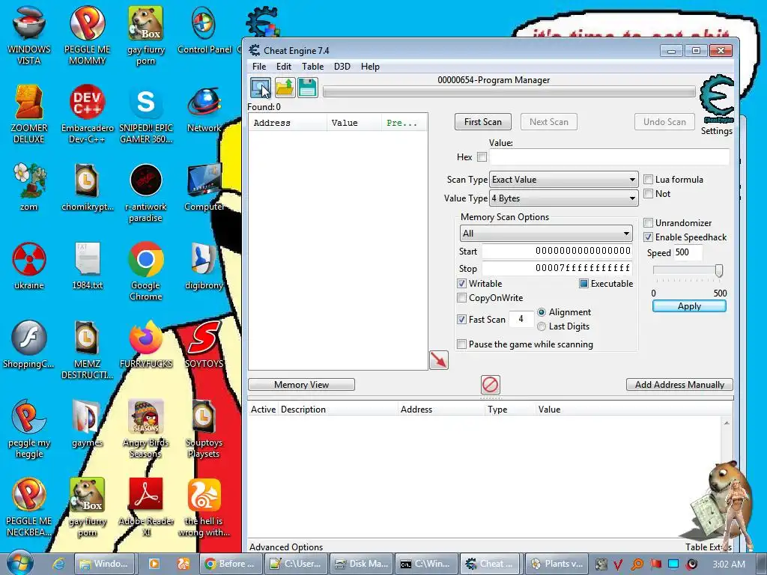
Task: Open the Help menu
Action: click(x=370, y=67)
